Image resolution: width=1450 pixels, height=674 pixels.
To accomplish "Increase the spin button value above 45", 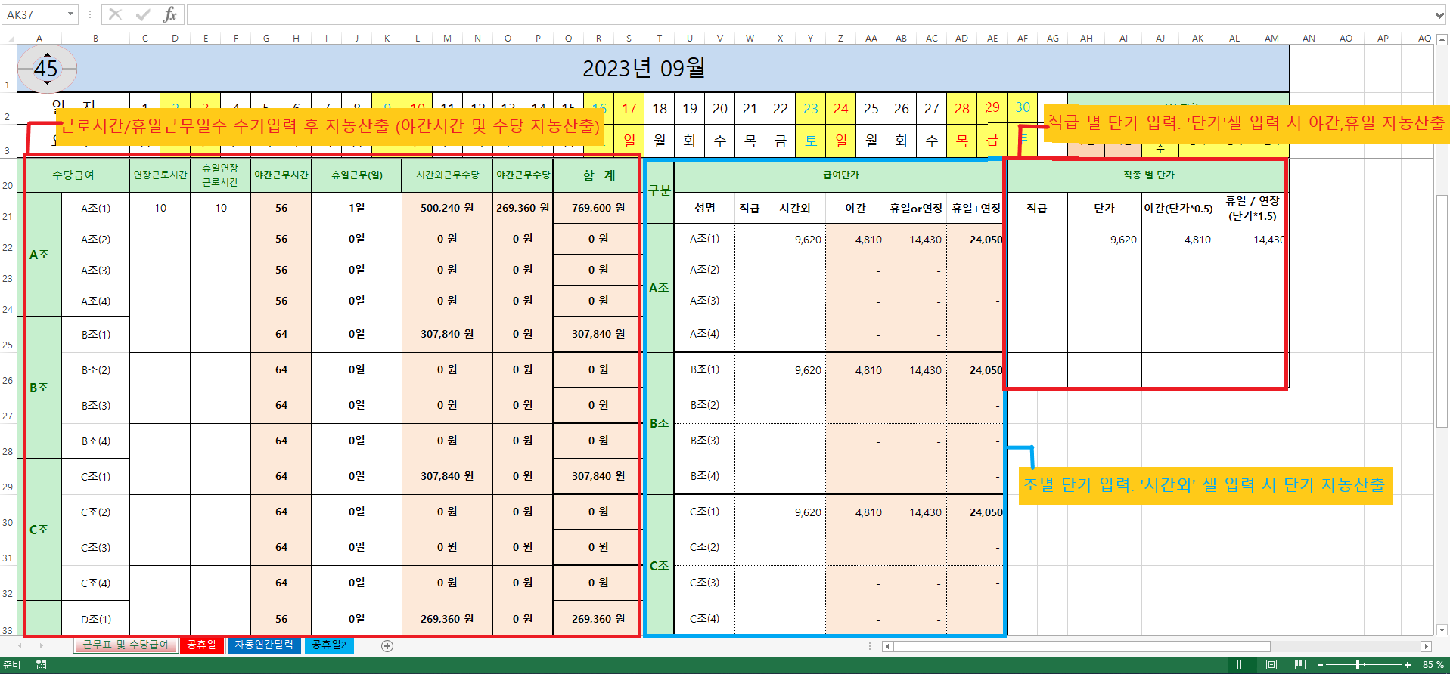I will (47, 57).
